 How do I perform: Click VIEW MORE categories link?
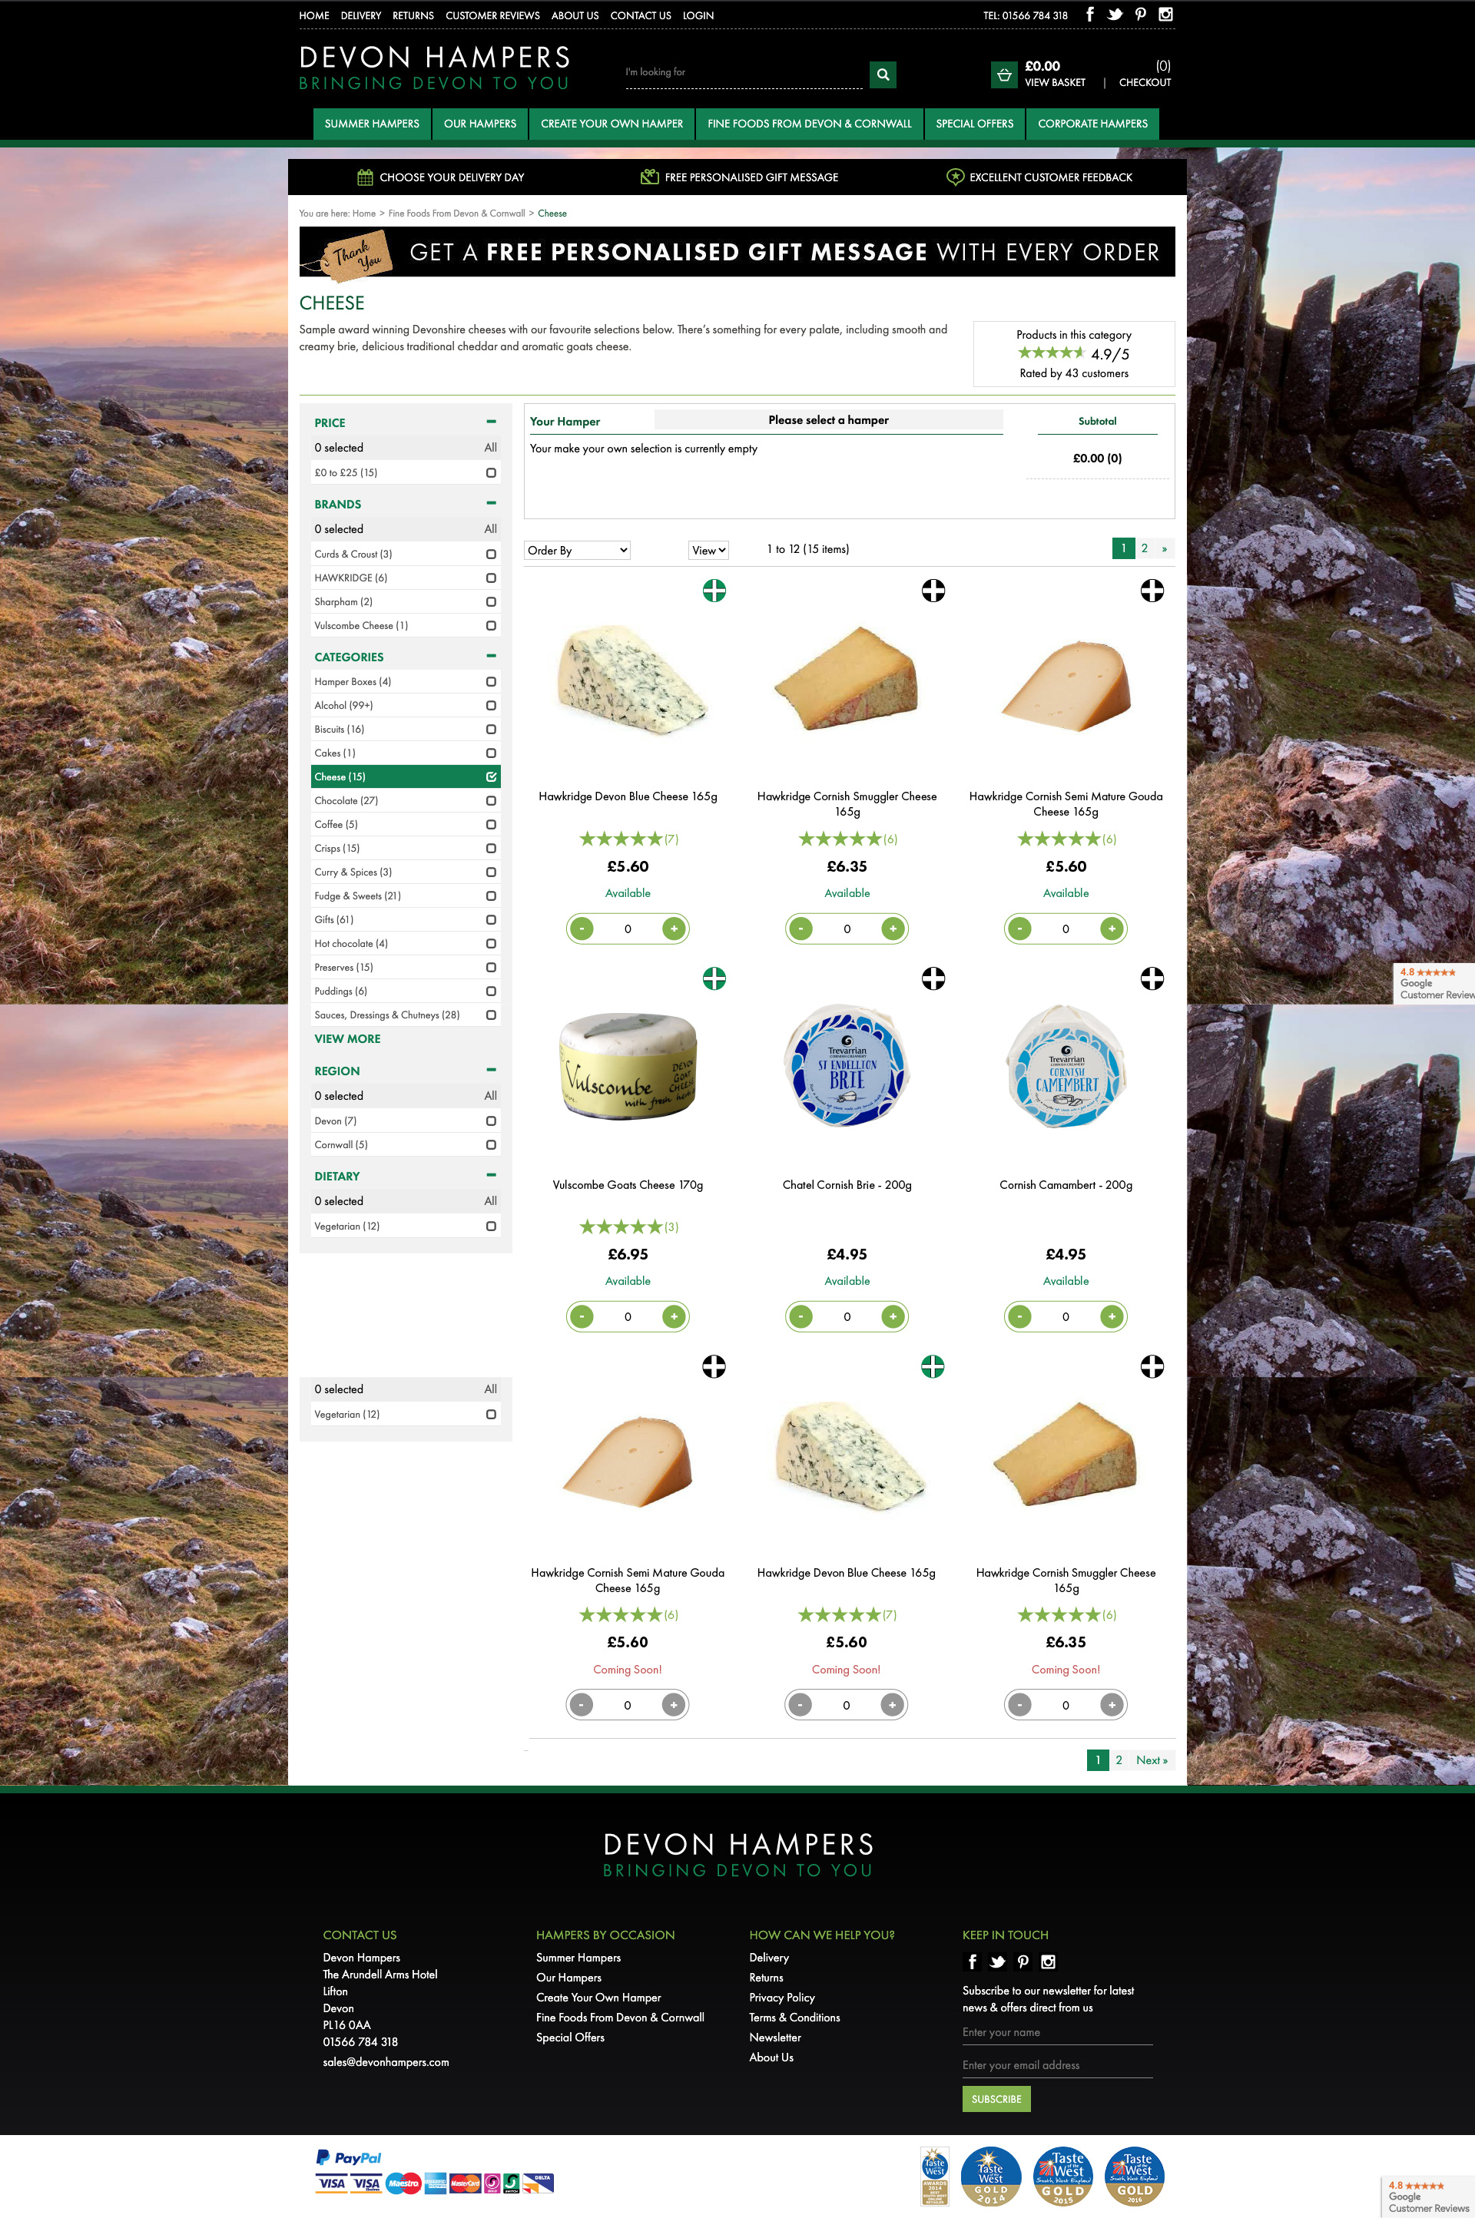pos(347,1039)
